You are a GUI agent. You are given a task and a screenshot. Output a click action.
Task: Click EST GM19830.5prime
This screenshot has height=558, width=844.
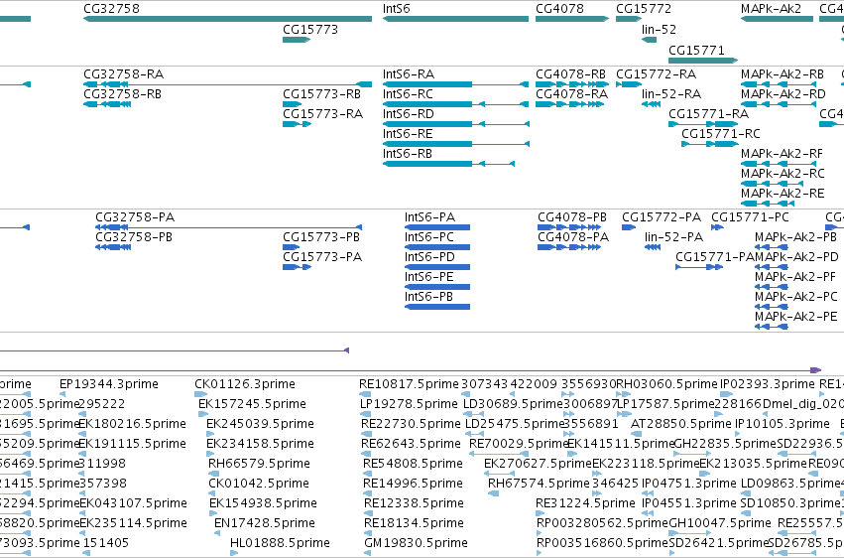coord(368,553)
